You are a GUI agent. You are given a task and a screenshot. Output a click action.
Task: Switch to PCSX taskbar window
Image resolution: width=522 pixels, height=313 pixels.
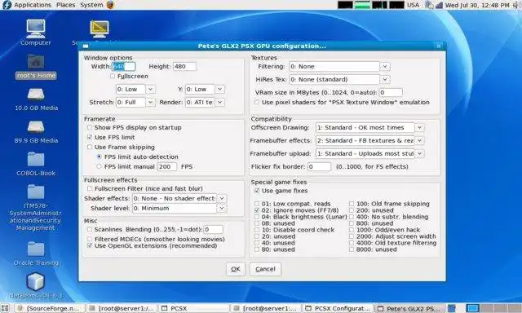[x=195, y=308]
